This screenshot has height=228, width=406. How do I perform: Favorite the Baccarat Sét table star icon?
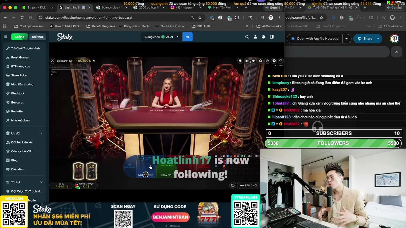click(x=94, y=61)
